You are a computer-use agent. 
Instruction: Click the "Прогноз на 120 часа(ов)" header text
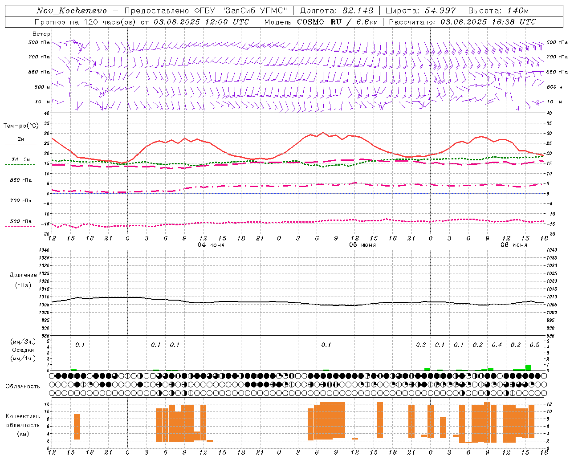click(85, 22)
